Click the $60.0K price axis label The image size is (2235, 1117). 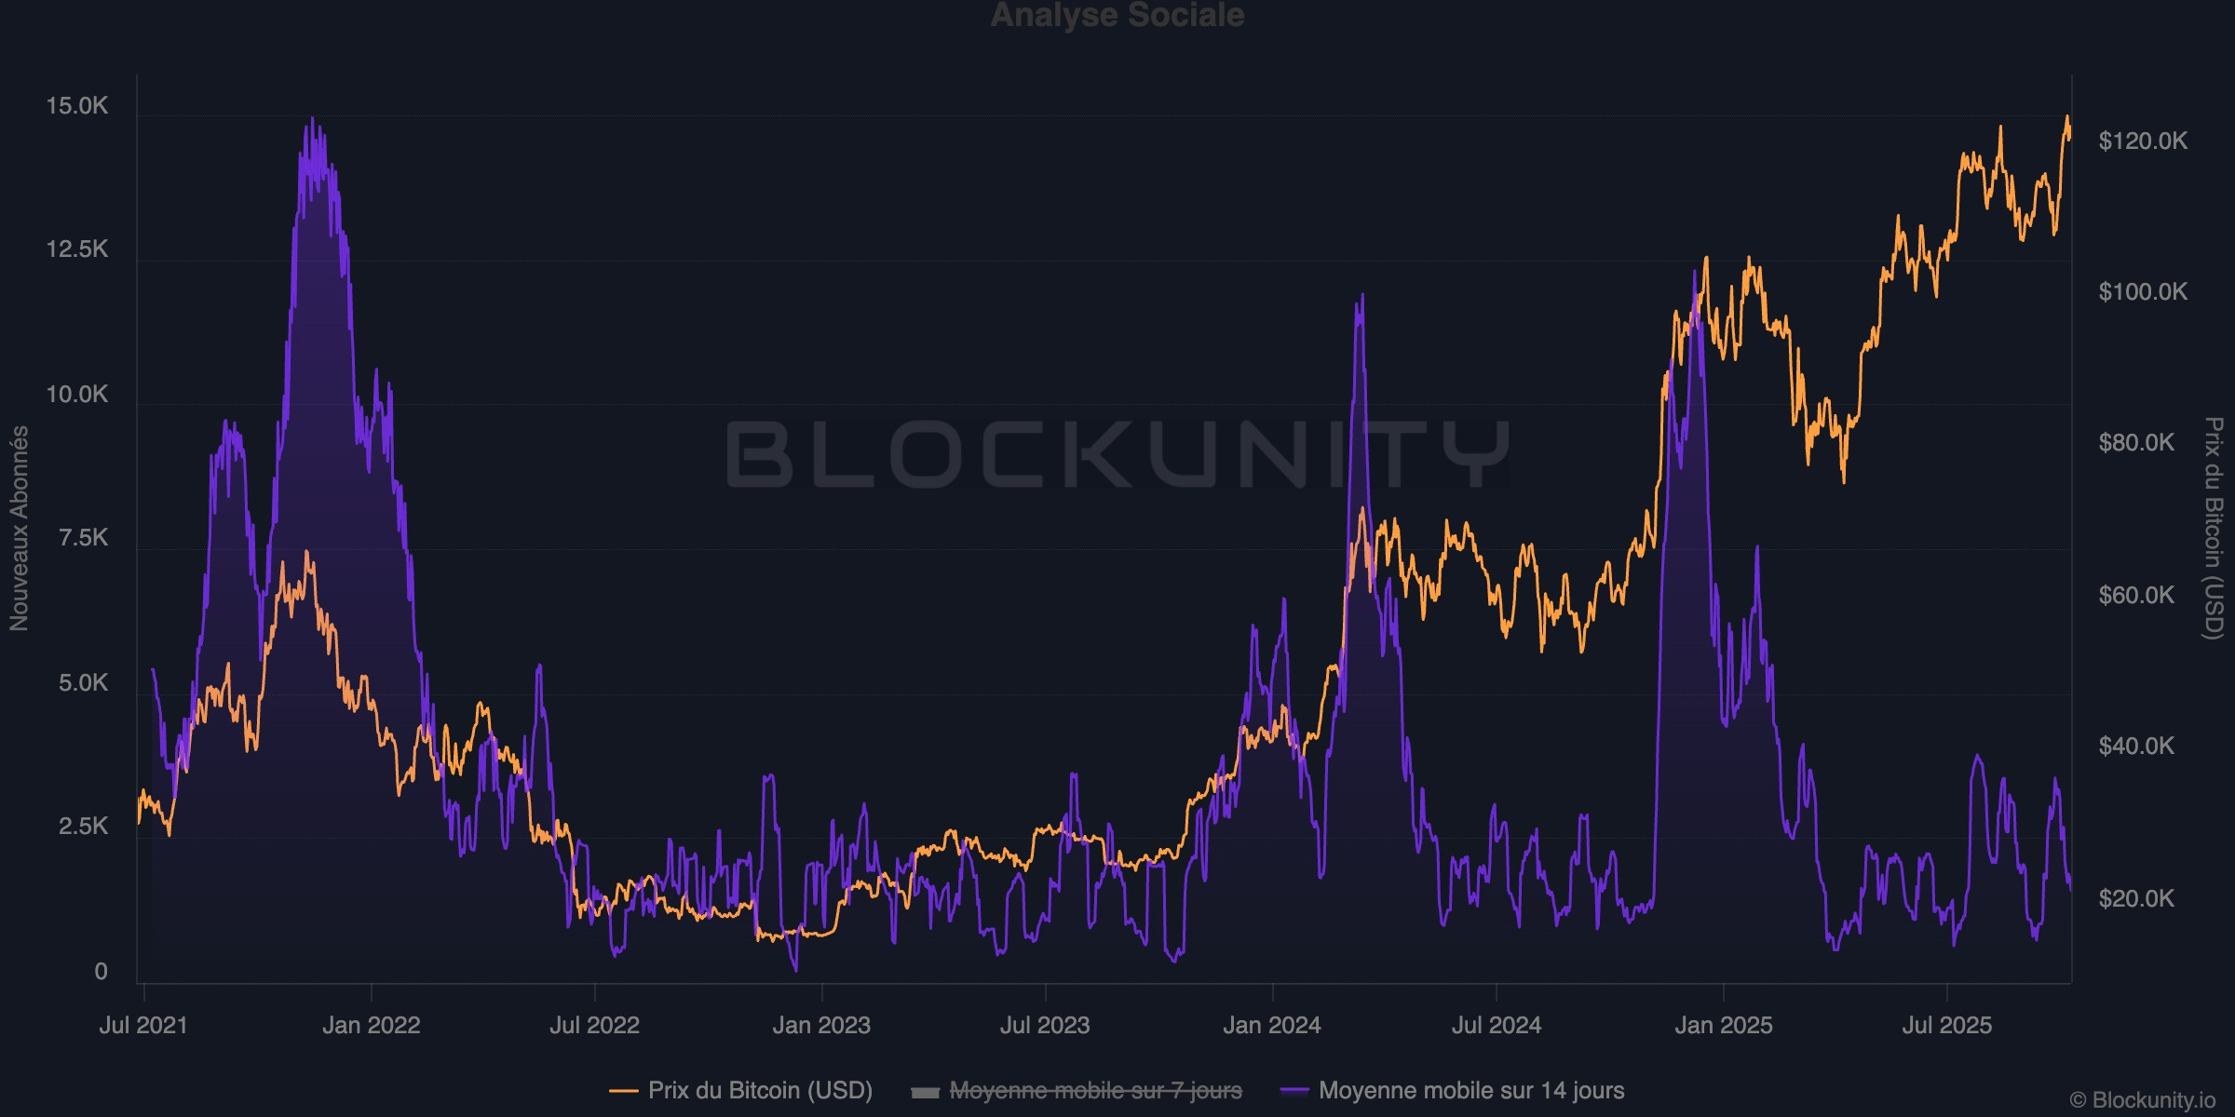(x=2136, y=594)
